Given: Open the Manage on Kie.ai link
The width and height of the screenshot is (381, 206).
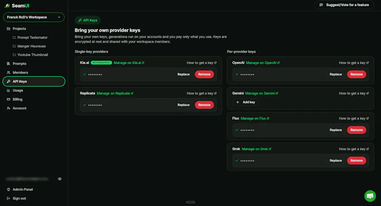Looking at the screenshot, I should click(129, 63).
